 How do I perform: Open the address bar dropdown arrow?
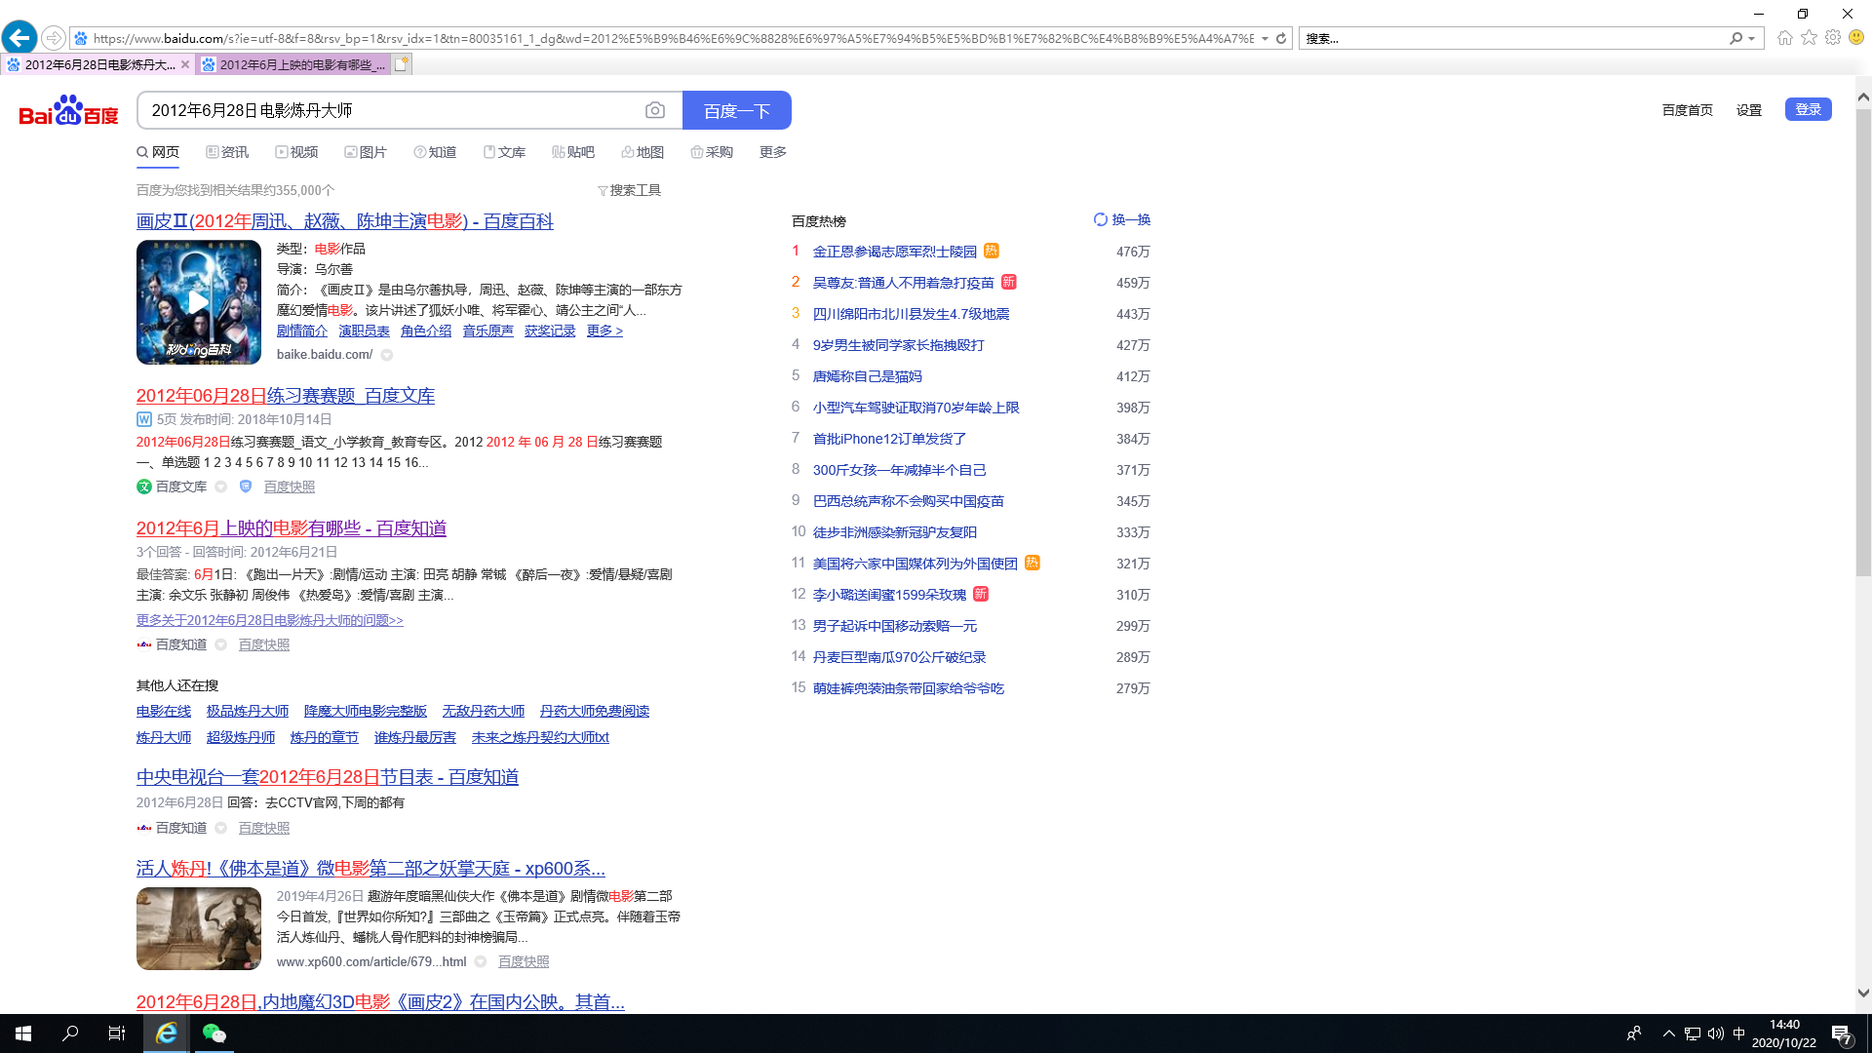pyautogui.click(x=1265, y=39)
